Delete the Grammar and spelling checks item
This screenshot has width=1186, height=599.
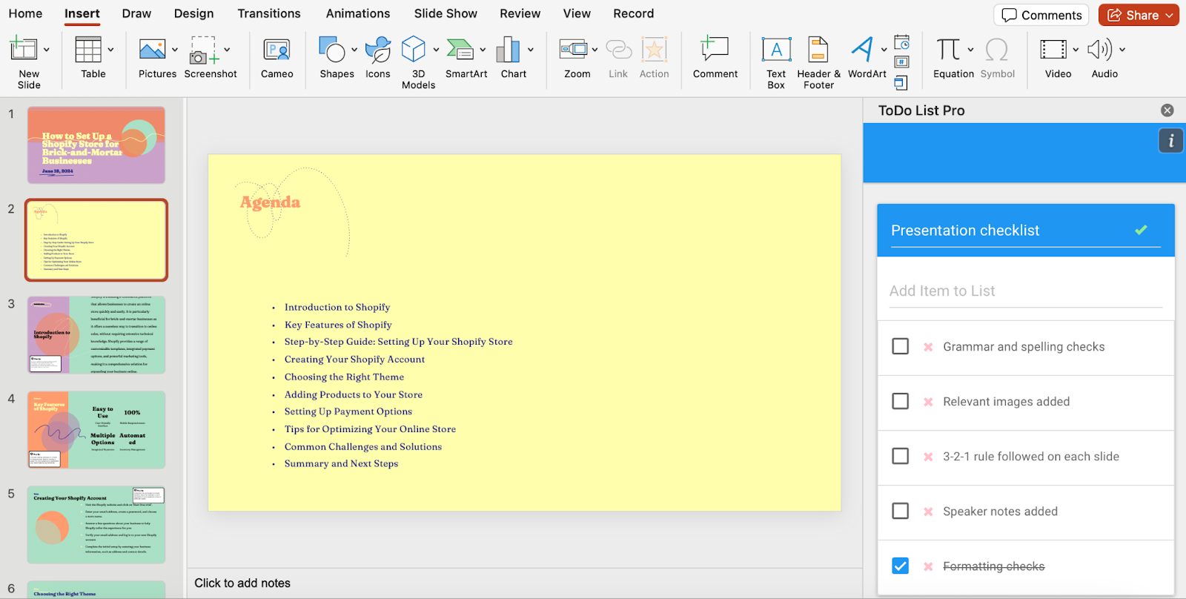[x=928, y=347]
